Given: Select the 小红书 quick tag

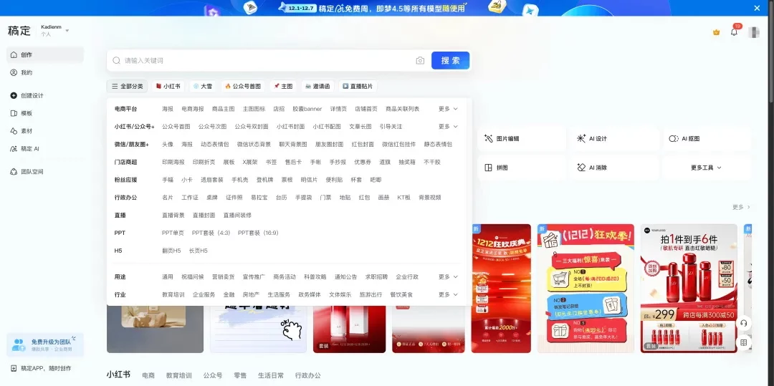Looking at the screenshot, I should (x=168, y=86).
